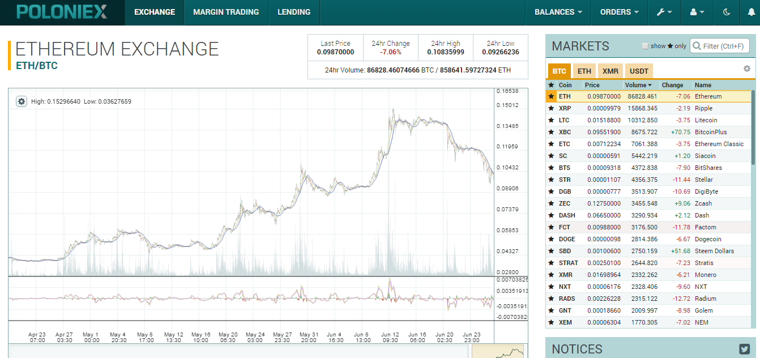Expand the Orders dropdown
The height and width of the screenshot is (358, 760).
tap(620, 12)
